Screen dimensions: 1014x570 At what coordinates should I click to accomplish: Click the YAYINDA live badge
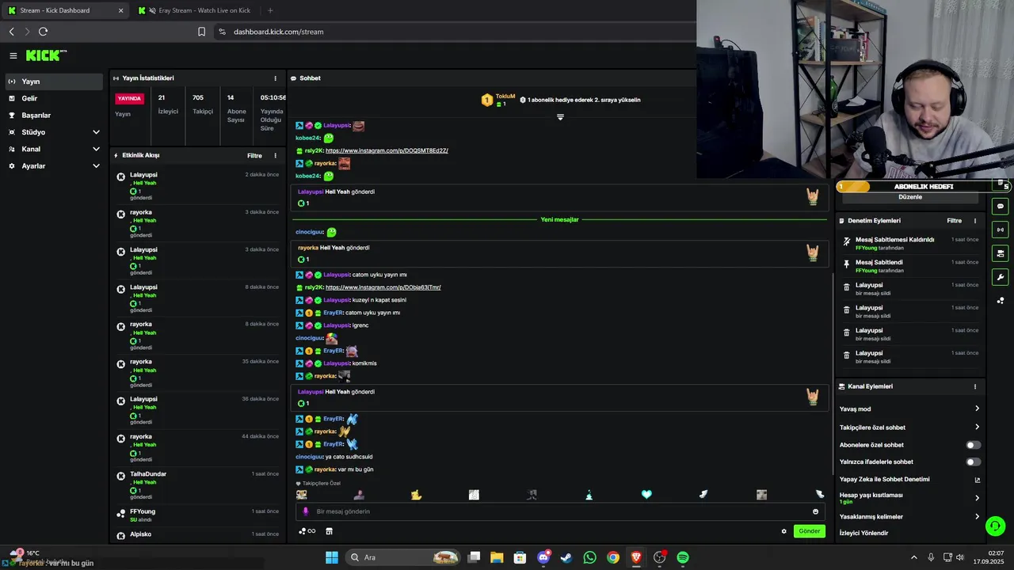[x=130, y=99]
